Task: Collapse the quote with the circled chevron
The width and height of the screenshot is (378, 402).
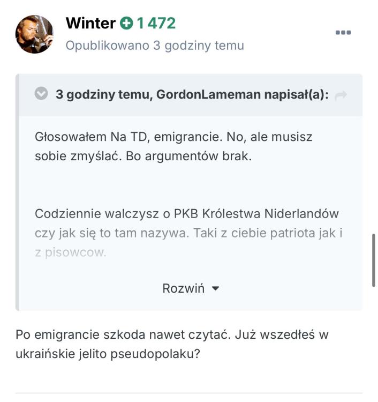Action: point(41,94)
